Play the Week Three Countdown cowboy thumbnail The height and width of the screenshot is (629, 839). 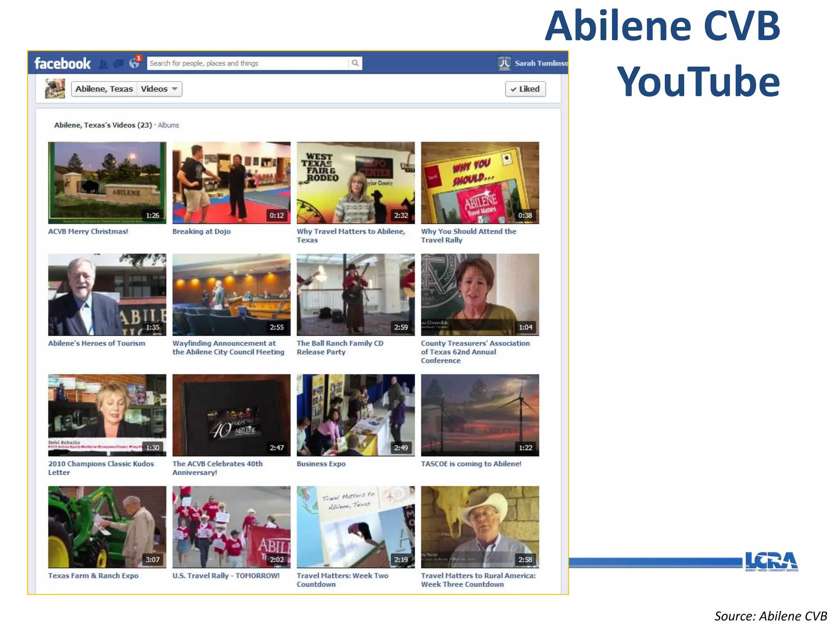click(480, 527)
